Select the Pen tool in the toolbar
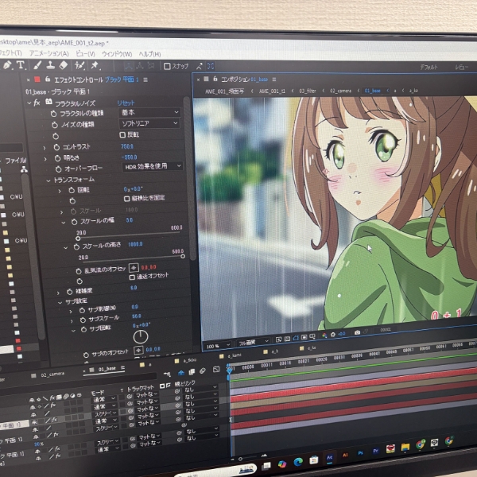 click(7, 65)
